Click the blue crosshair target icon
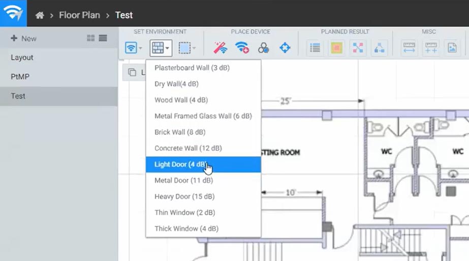The image size is (469, 261). tap(285, 48)
